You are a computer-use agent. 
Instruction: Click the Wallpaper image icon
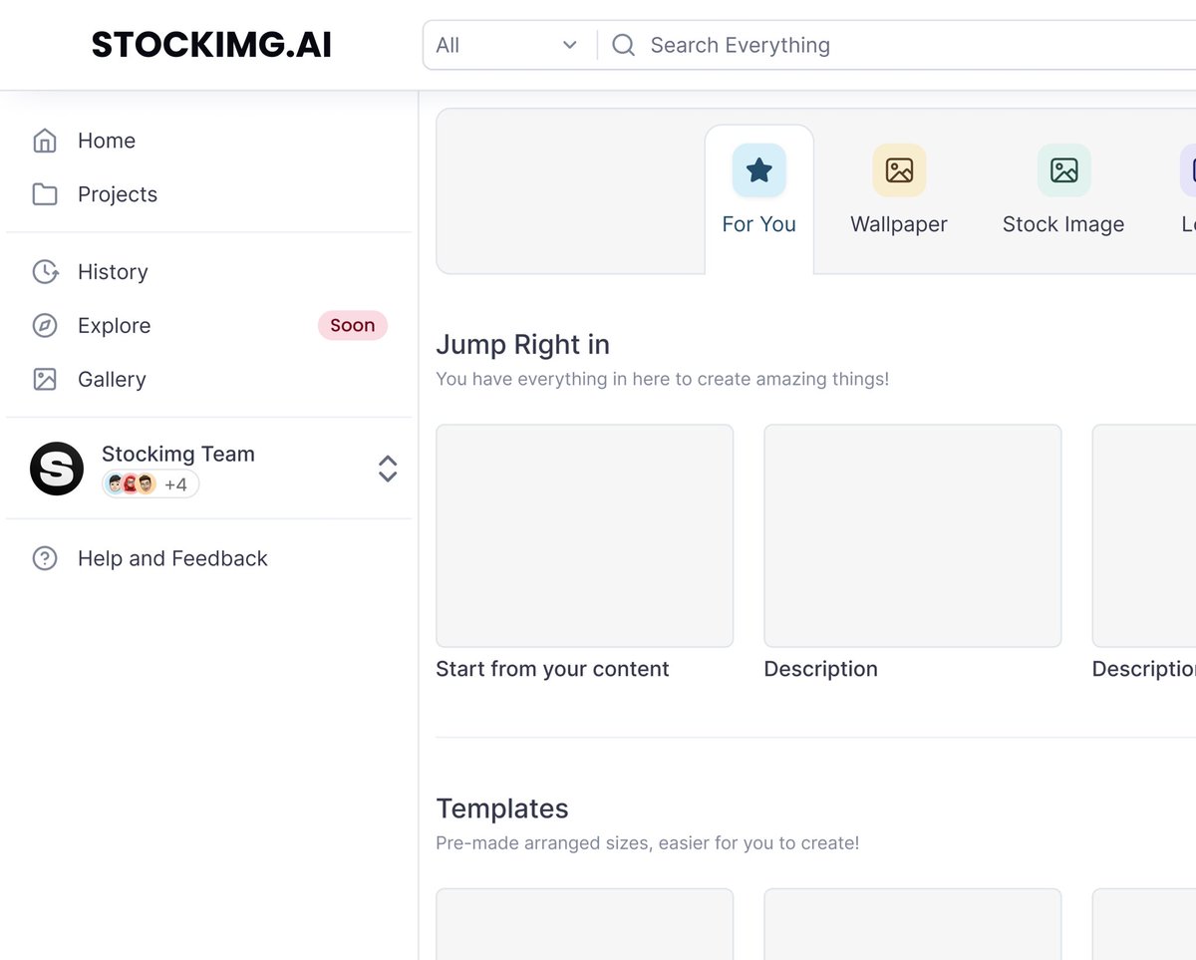899,170
